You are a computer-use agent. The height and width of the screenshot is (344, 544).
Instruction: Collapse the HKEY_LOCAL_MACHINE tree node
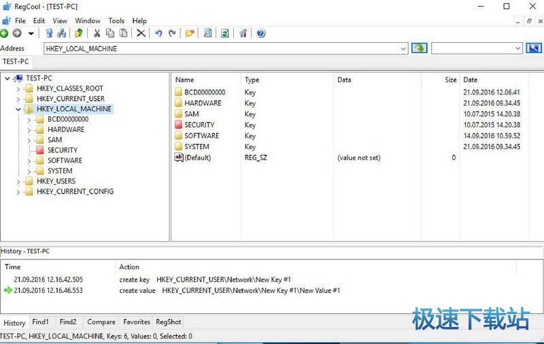click(18, 109)
